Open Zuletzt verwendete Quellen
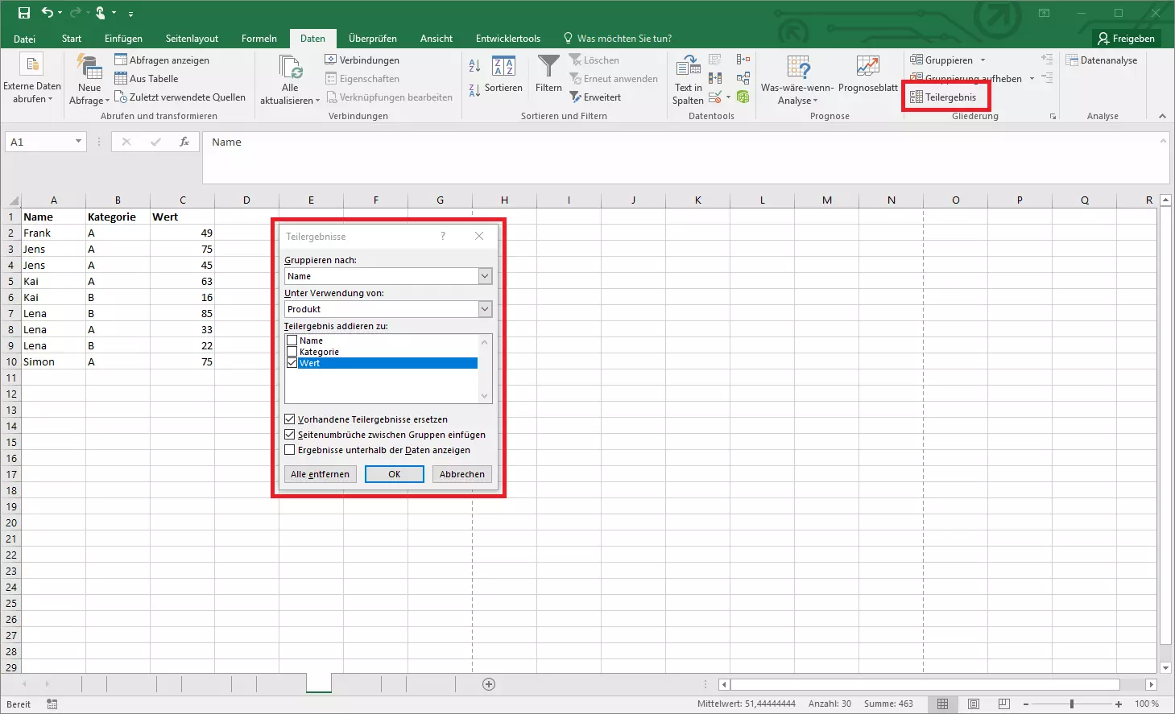The height and width of the screenshot is (714, 1175). pyautogui.click(x=180, y=97)
